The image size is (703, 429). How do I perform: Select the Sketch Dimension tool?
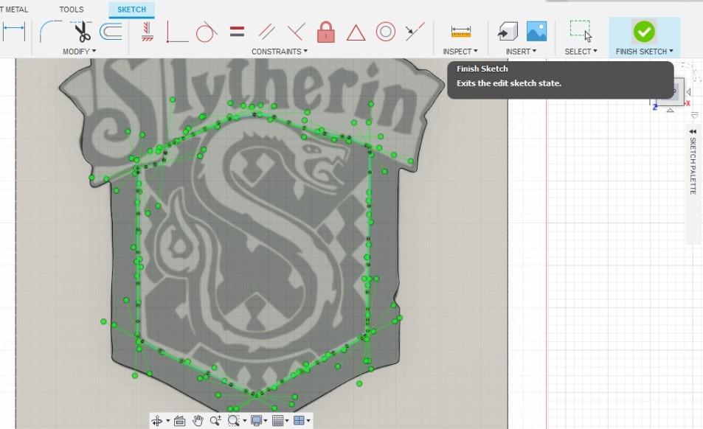(x=13, y=32)
